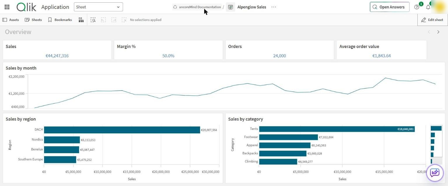Select the Footwear category bar
This screenshot has height=186, width=448.
tap(288, 137)
